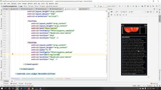The height and width of the screenshot is (90, 161).
Task: Open the Logcat tool window
Action: [28, 83]
